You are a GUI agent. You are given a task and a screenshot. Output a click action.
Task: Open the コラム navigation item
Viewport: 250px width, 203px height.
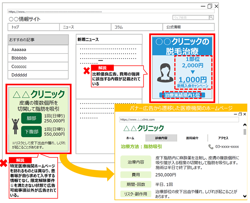pyautogui.click(x=137, y=27)
